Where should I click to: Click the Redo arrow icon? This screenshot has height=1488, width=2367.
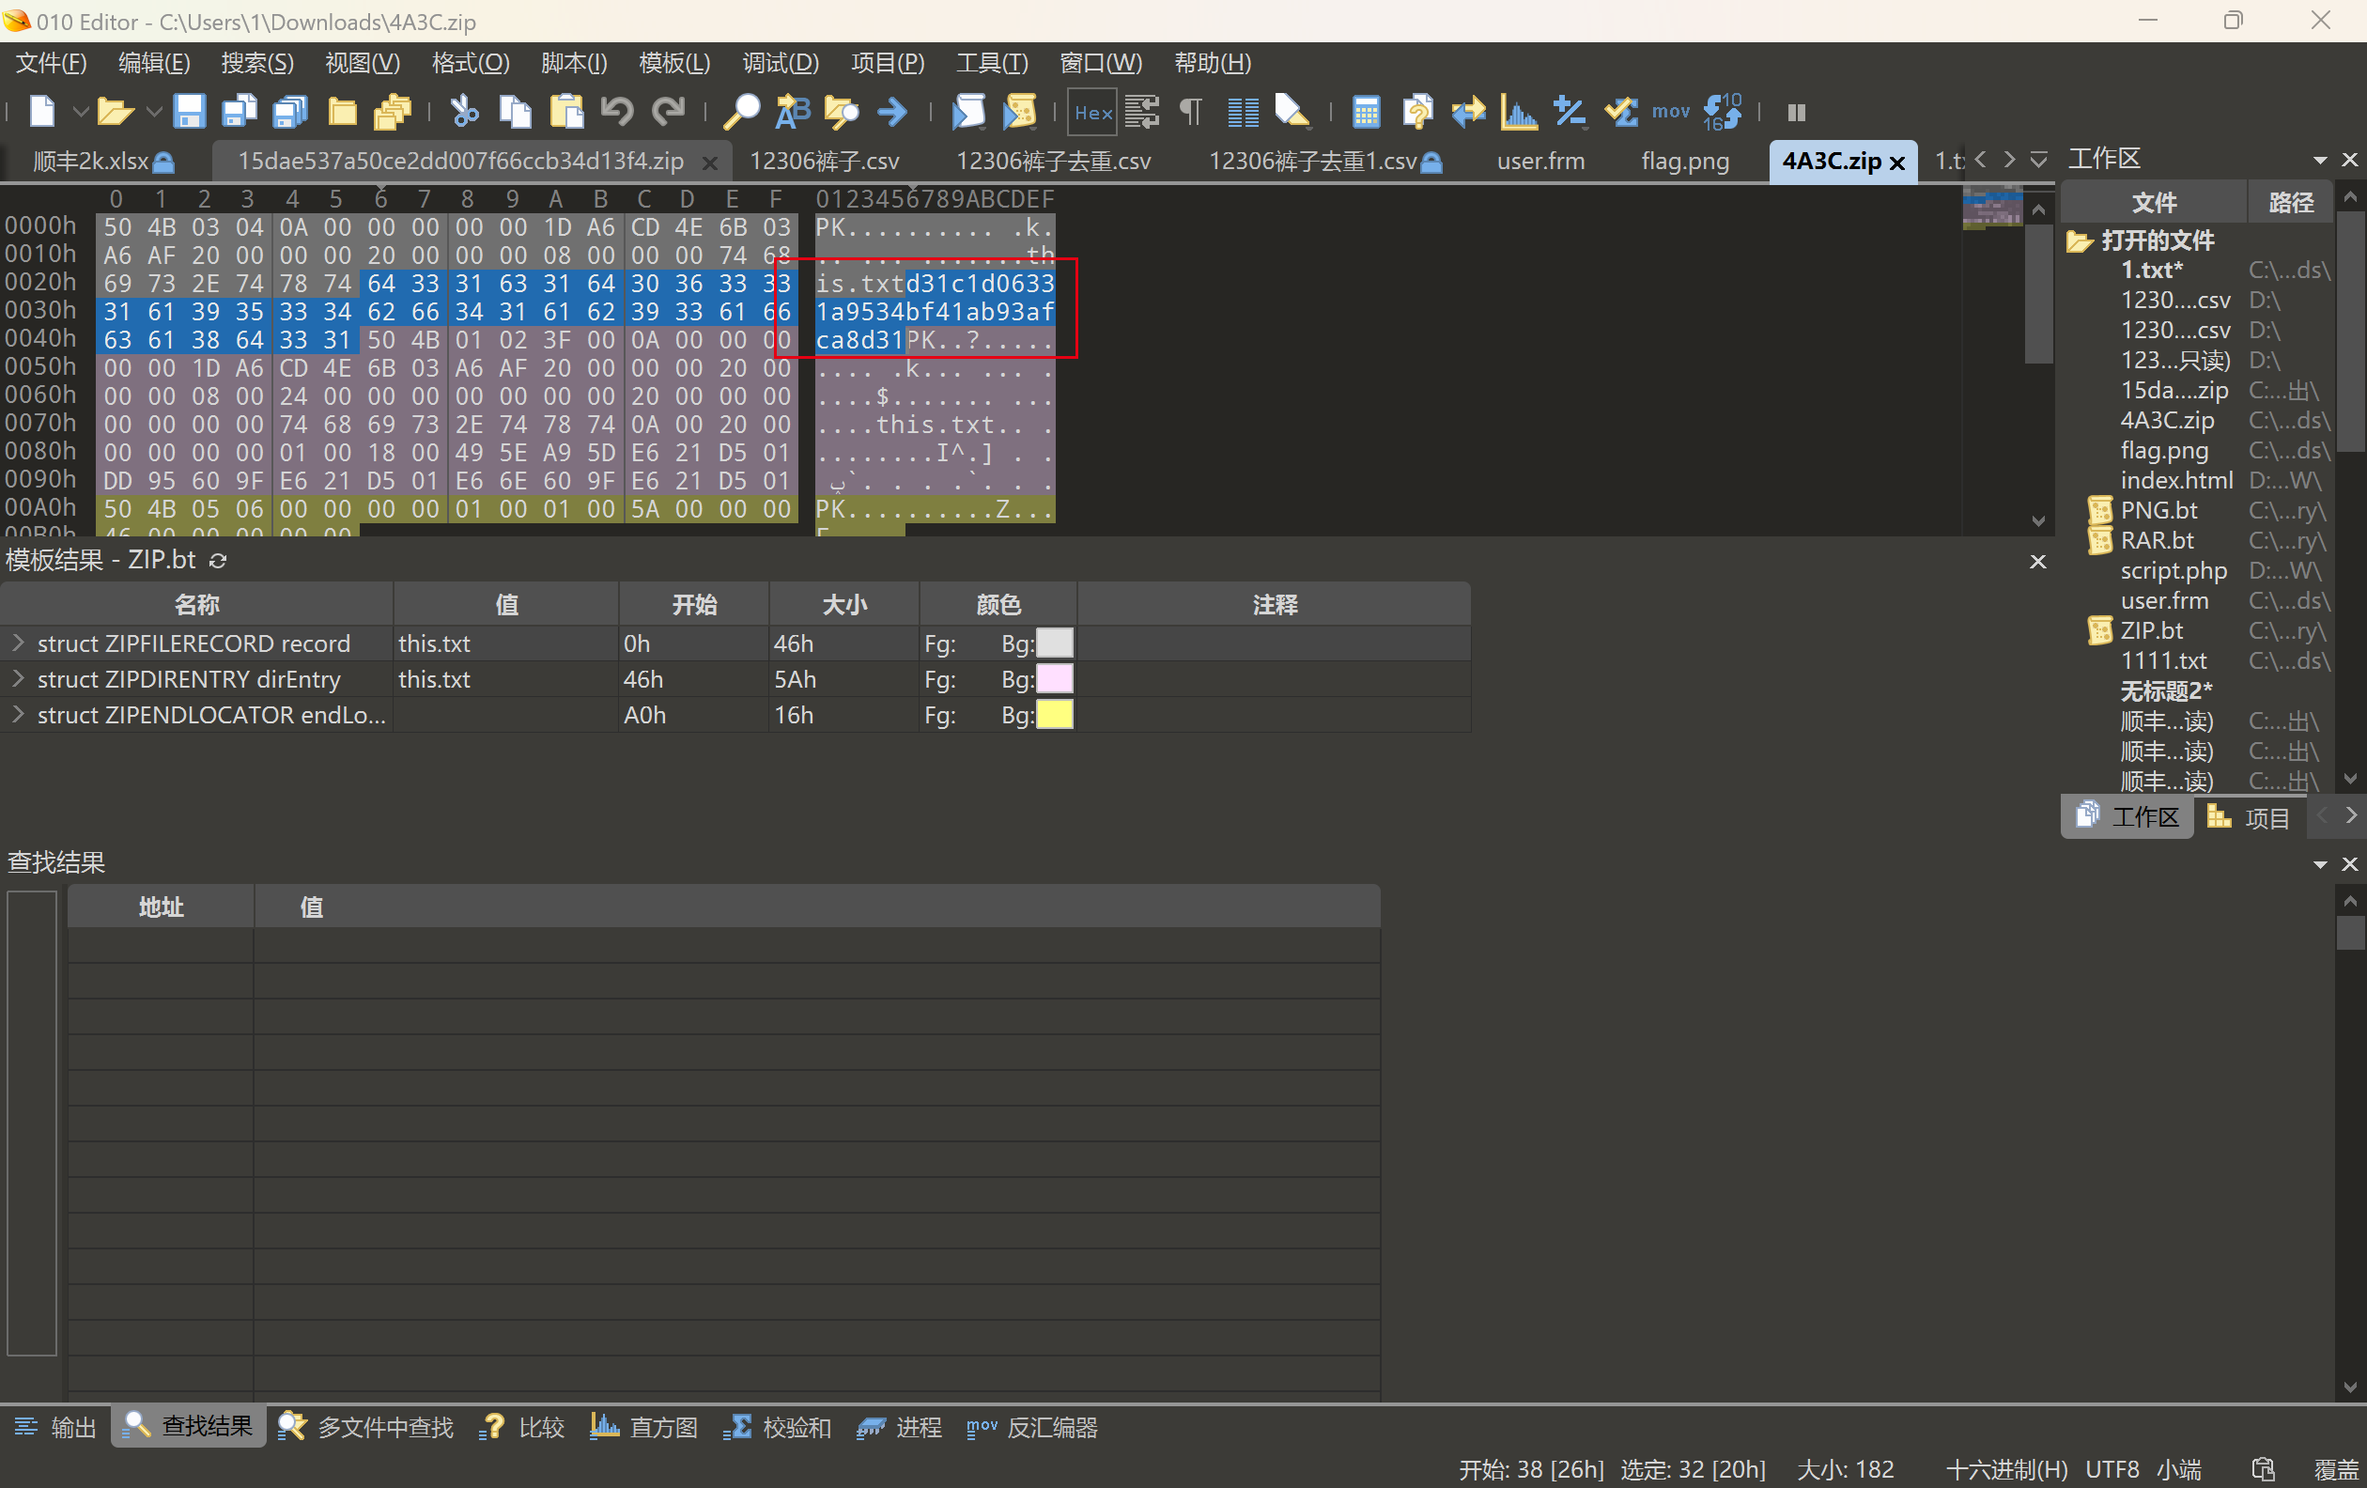[669, 111]
